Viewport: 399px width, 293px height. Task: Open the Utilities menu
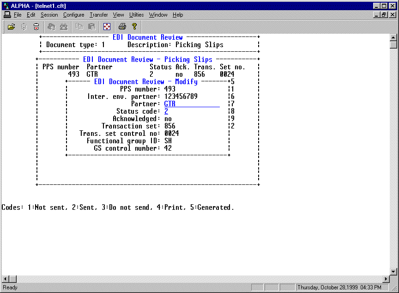point(136,15)
